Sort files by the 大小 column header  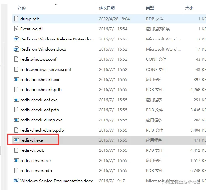pyautogui.click(x=189, y=8)
